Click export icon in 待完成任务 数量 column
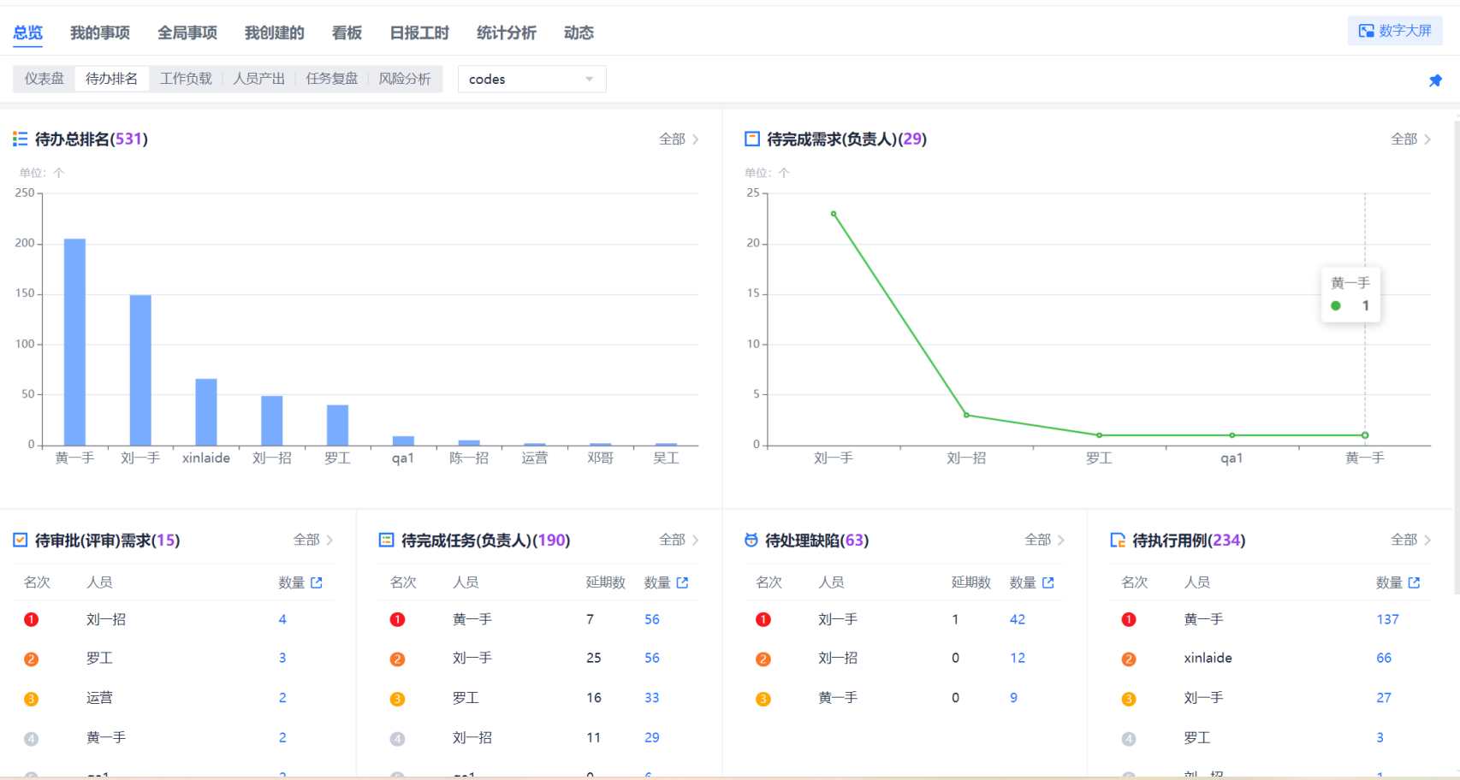Screen dimensions: 1460x780 682,582
